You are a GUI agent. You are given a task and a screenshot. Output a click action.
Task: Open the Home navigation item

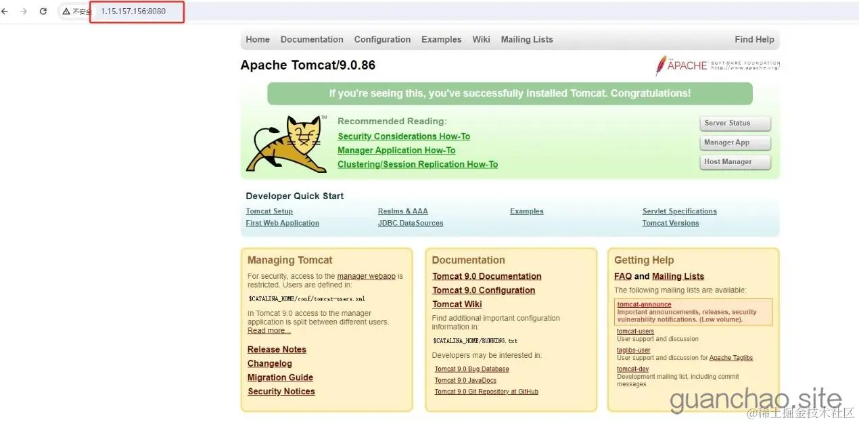pos(258,40)
